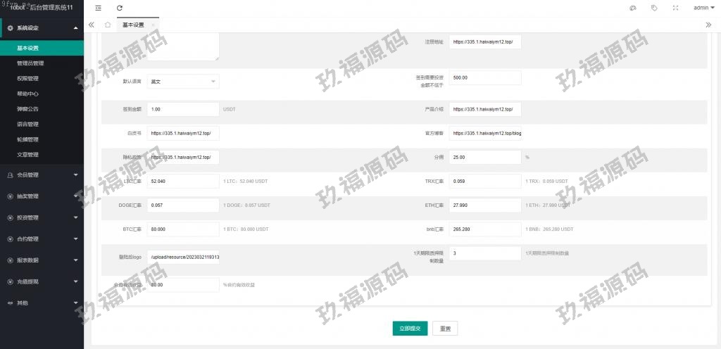
Task: Click the BTC汇率 input field
Action: pyautogui.click(x=183, y=229)
